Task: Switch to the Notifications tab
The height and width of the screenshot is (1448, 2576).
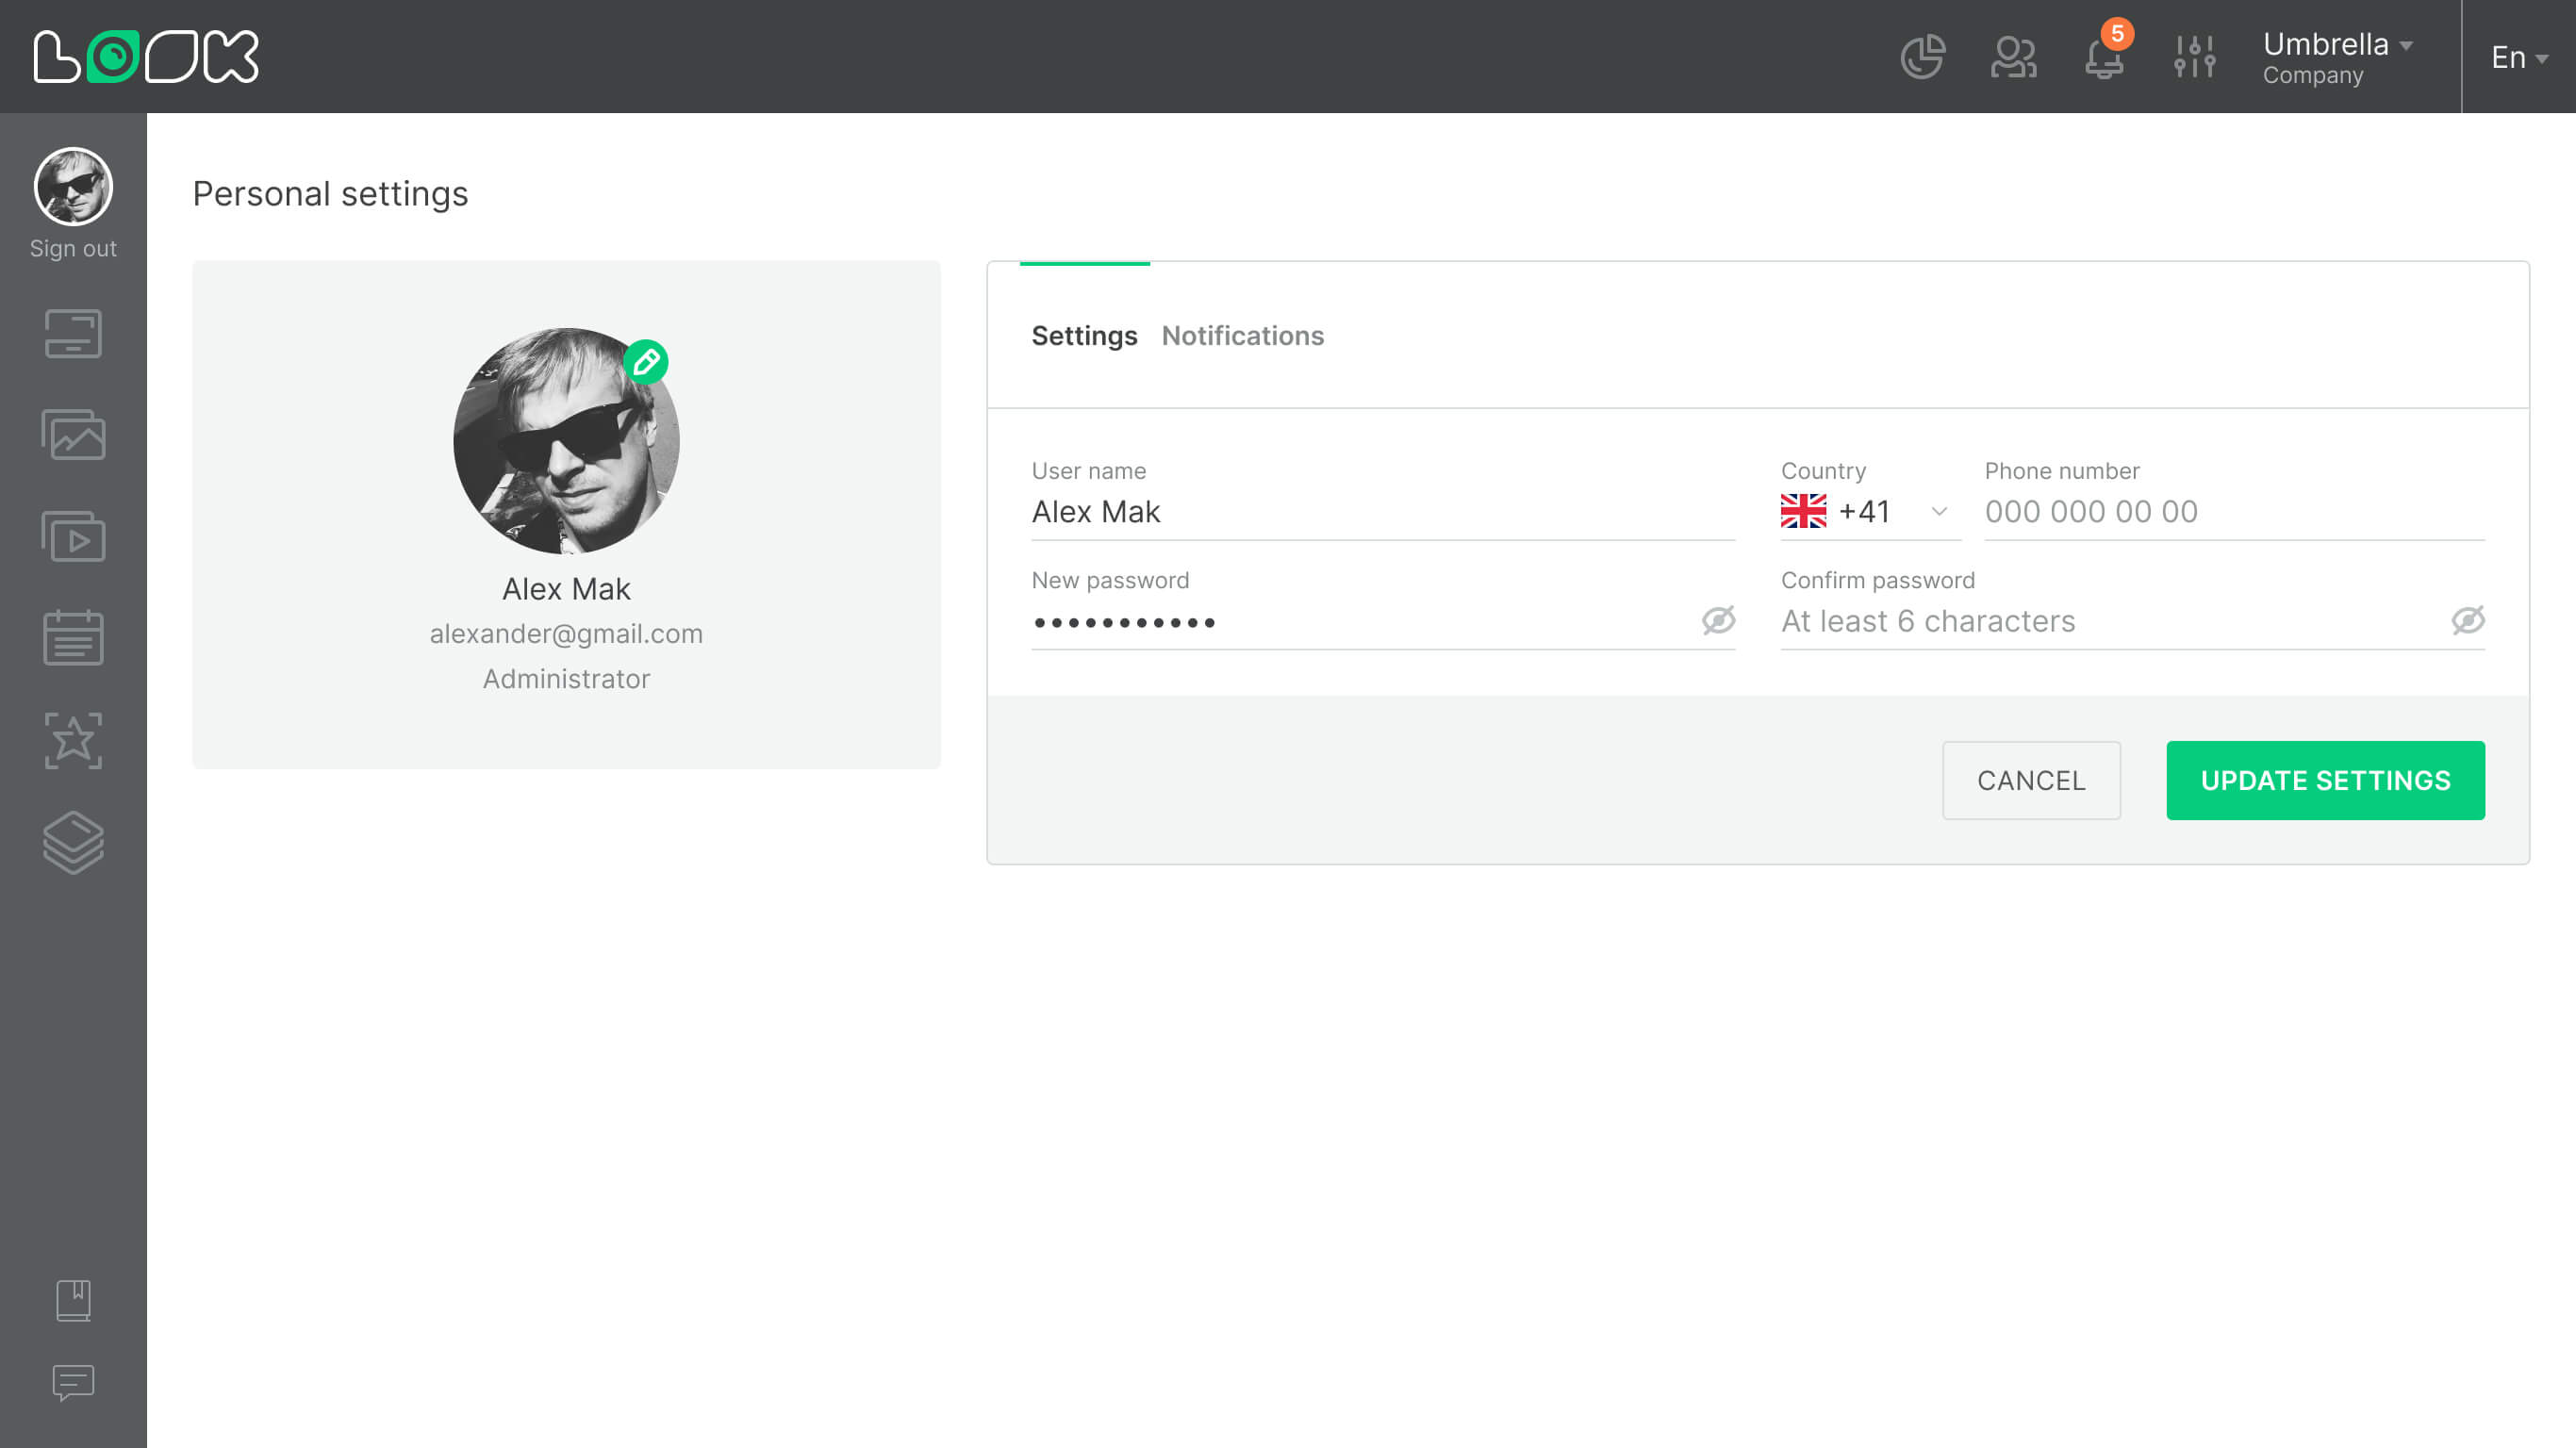Action: click(1242, 336)
